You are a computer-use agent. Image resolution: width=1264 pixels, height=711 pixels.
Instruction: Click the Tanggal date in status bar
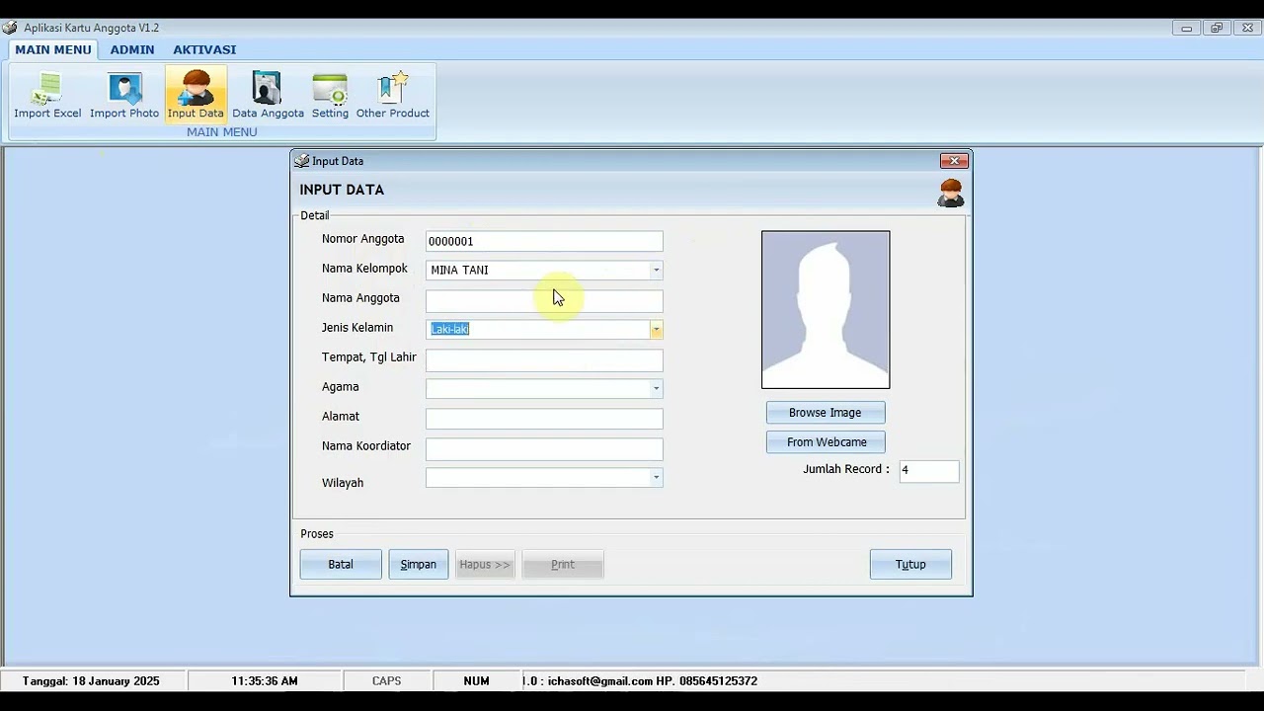(91, 681)
